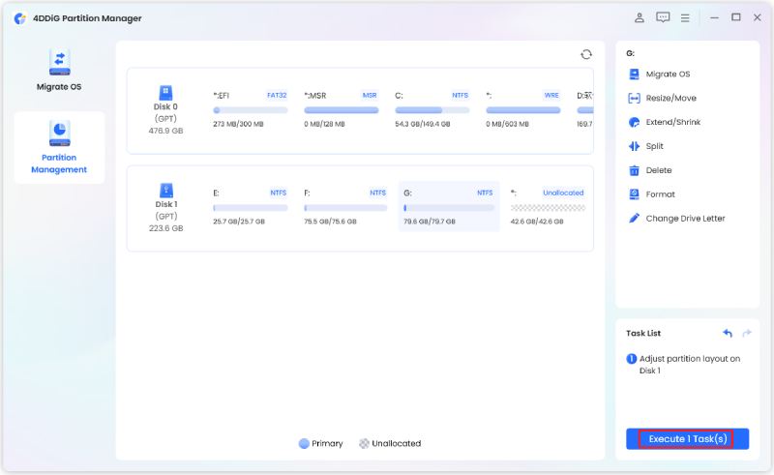The width and height of the screenshot is (774, 475).
Task: Click the "75.5 GB/75.6 GB" size text
Action: pyautogui.click(x=330, y=222)
